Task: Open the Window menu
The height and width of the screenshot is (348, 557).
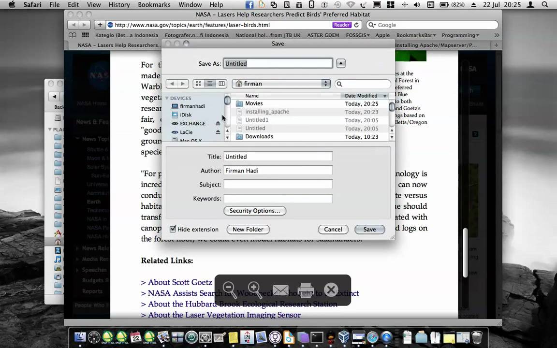Action: (x=190, y=5)
